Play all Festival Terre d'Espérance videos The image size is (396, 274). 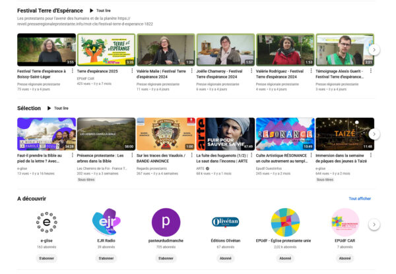point(100,11)
